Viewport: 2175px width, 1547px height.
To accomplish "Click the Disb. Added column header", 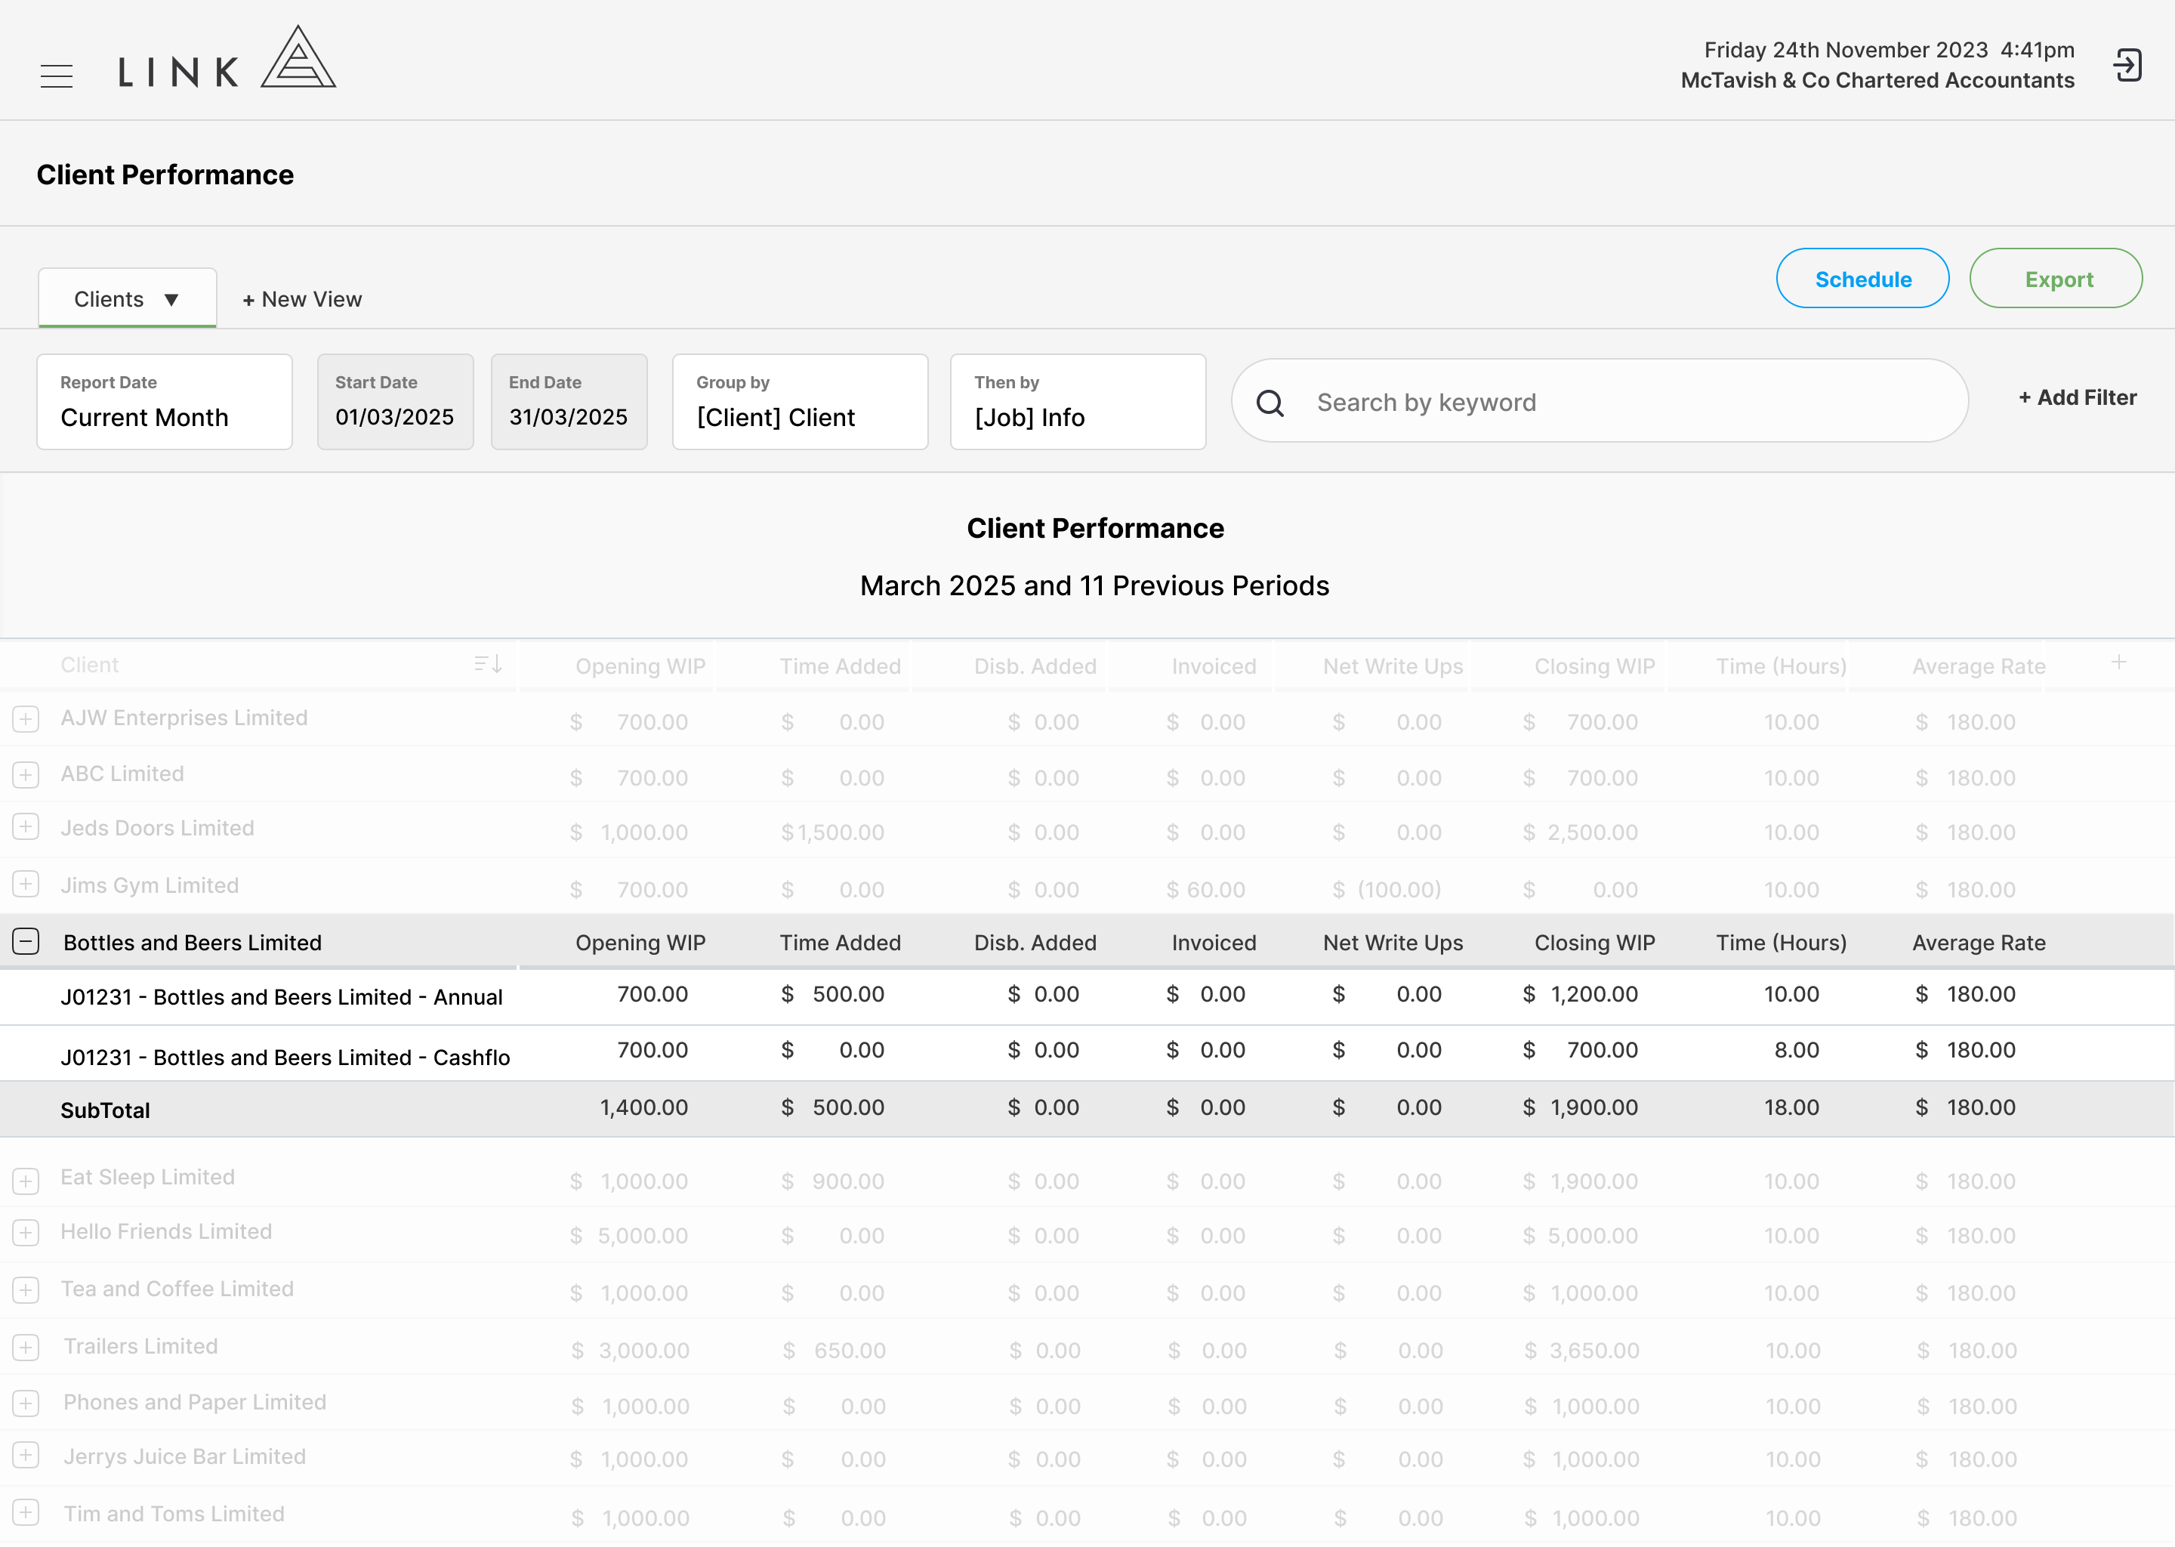I will (x=1035, y=665).
